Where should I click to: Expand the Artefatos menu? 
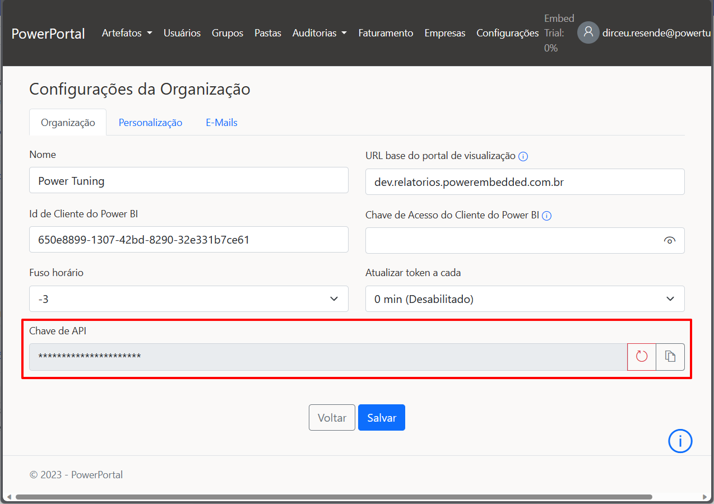(127, 33)
